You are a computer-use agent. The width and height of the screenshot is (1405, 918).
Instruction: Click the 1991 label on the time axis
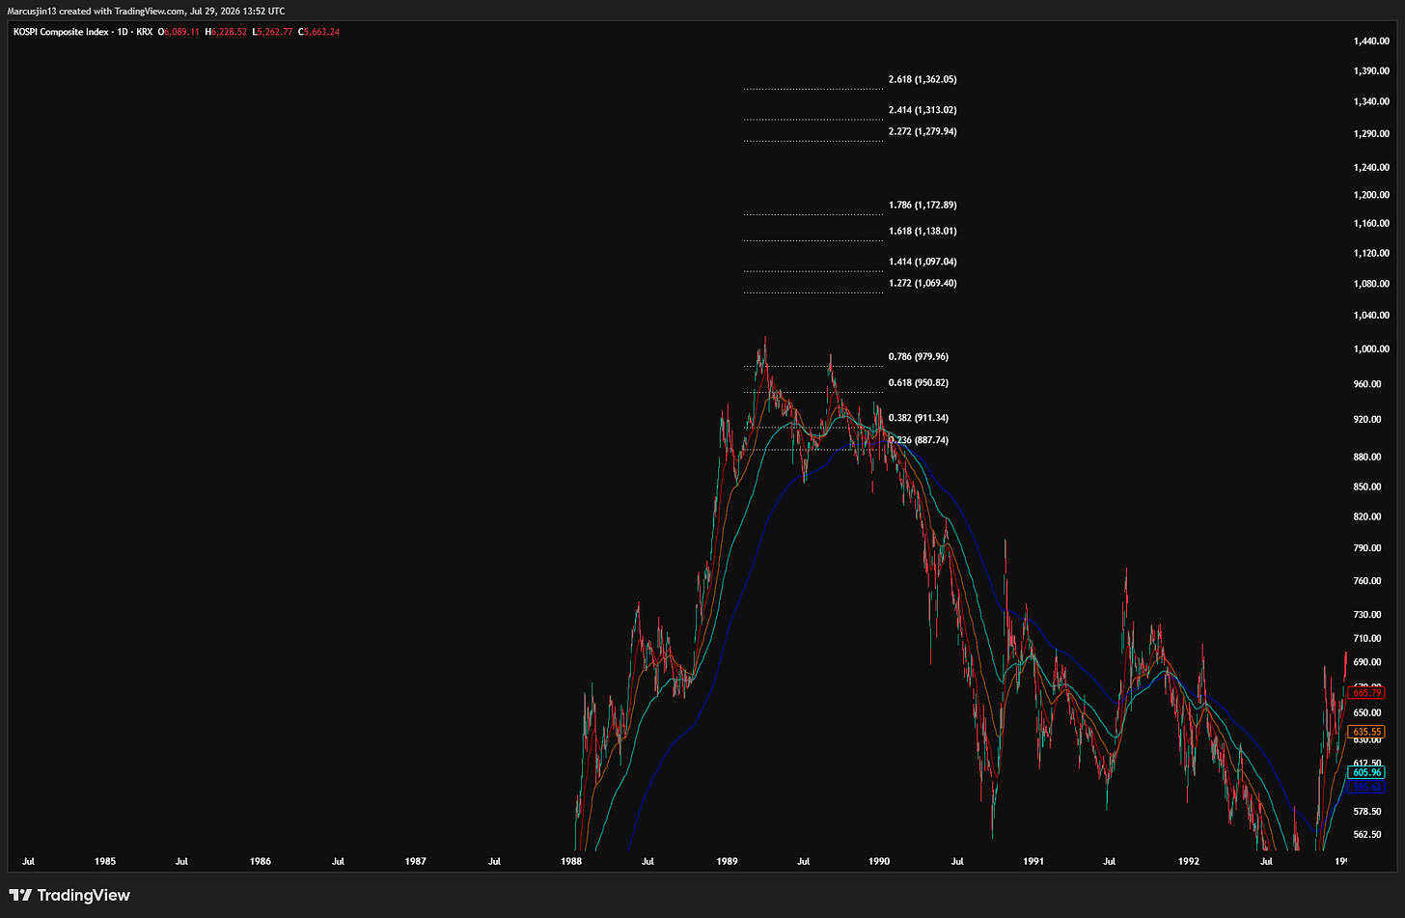1033,861
